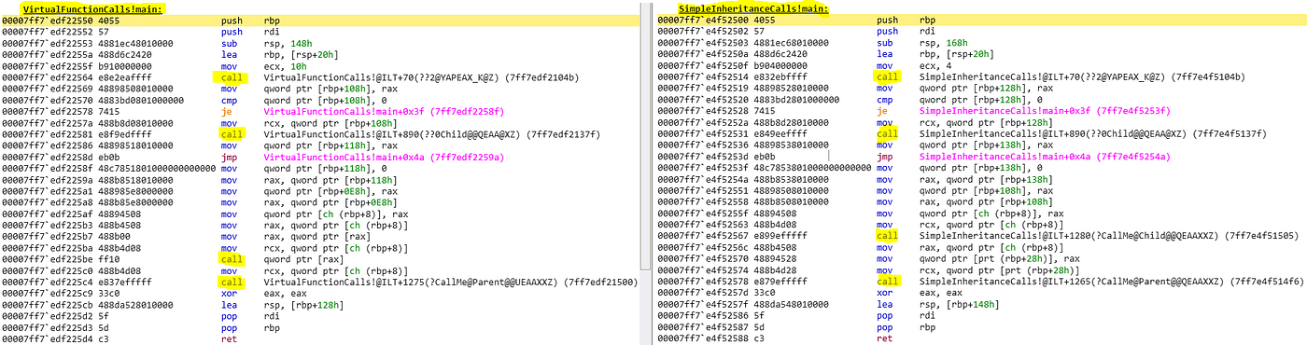Click 'pop rbp' line at edf225d3
1307x345 pixels.
coord(140,328)
